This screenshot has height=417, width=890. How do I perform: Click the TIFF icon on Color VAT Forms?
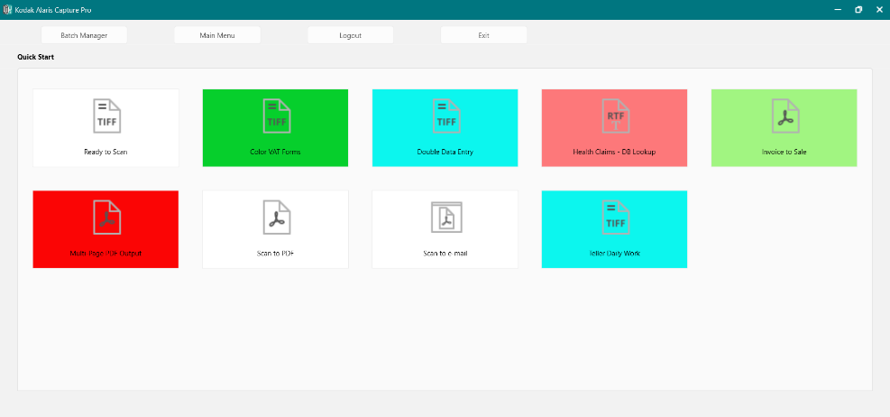tap(277, 116)
